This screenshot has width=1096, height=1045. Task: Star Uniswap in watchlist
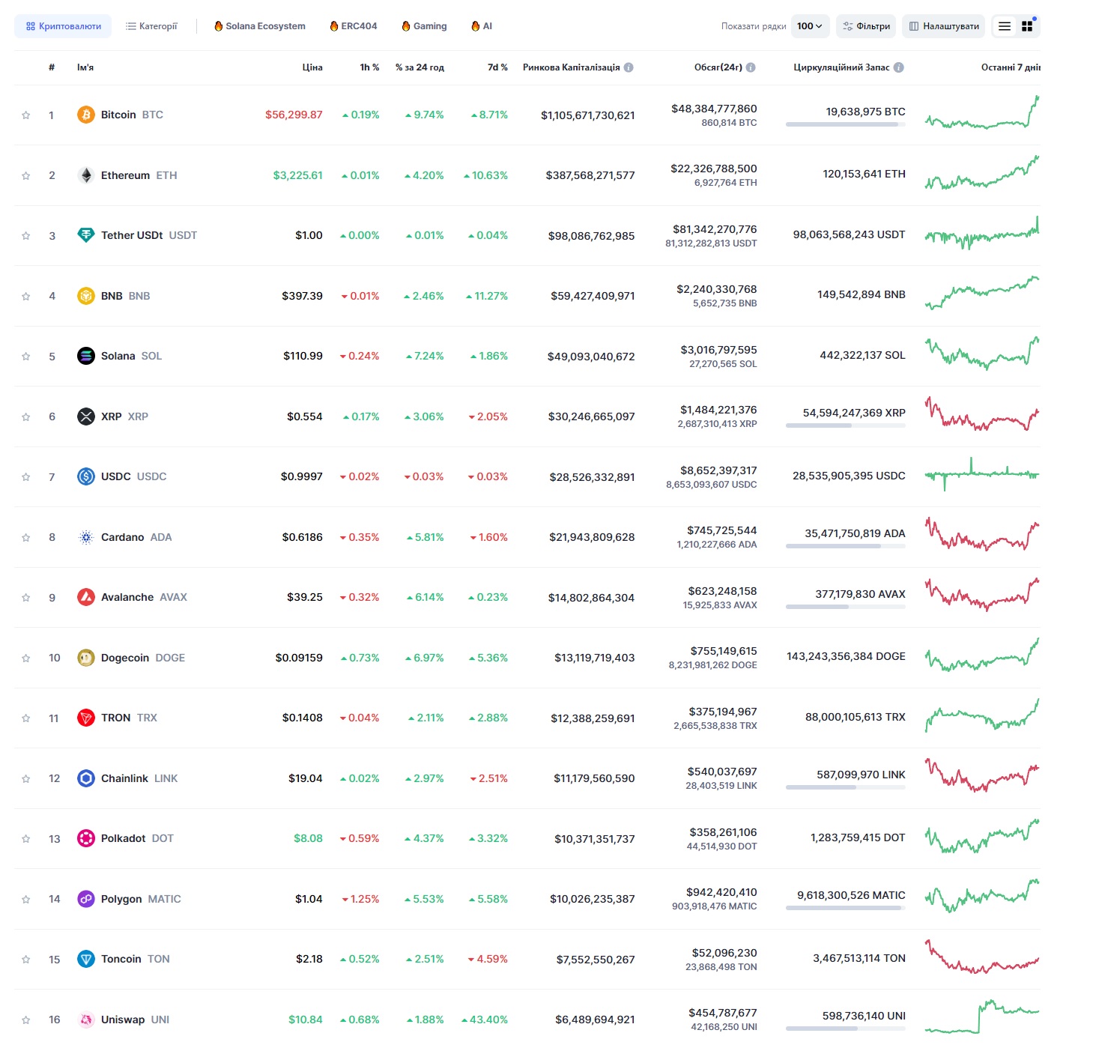click(26, 1020)
